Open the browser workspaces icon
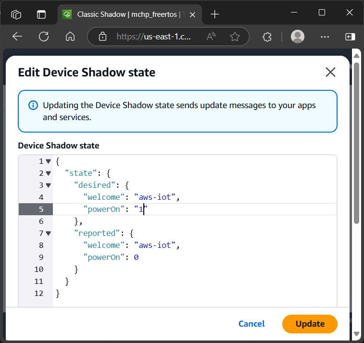 click(17, 14)
